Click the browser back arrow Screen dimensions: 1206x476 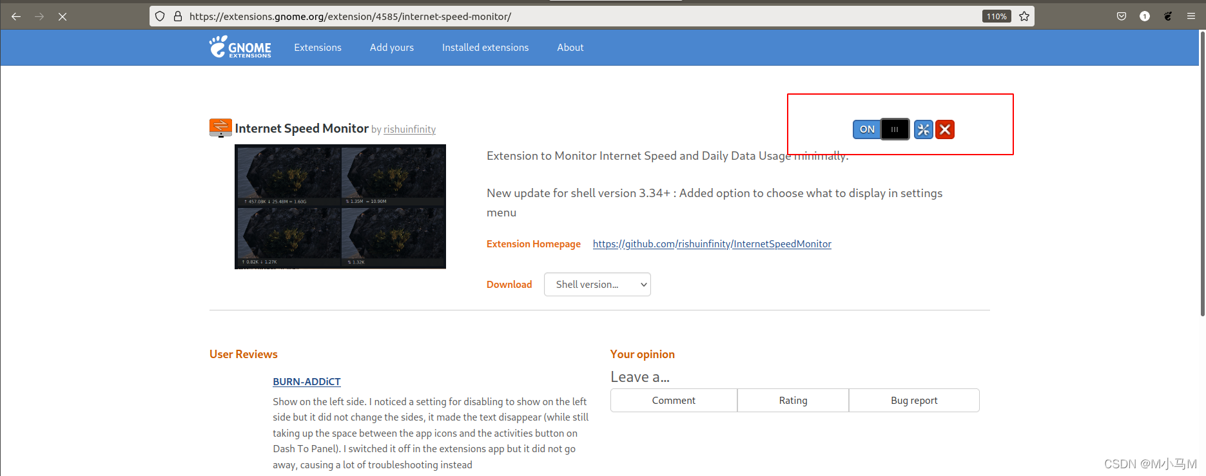point(16,16)
